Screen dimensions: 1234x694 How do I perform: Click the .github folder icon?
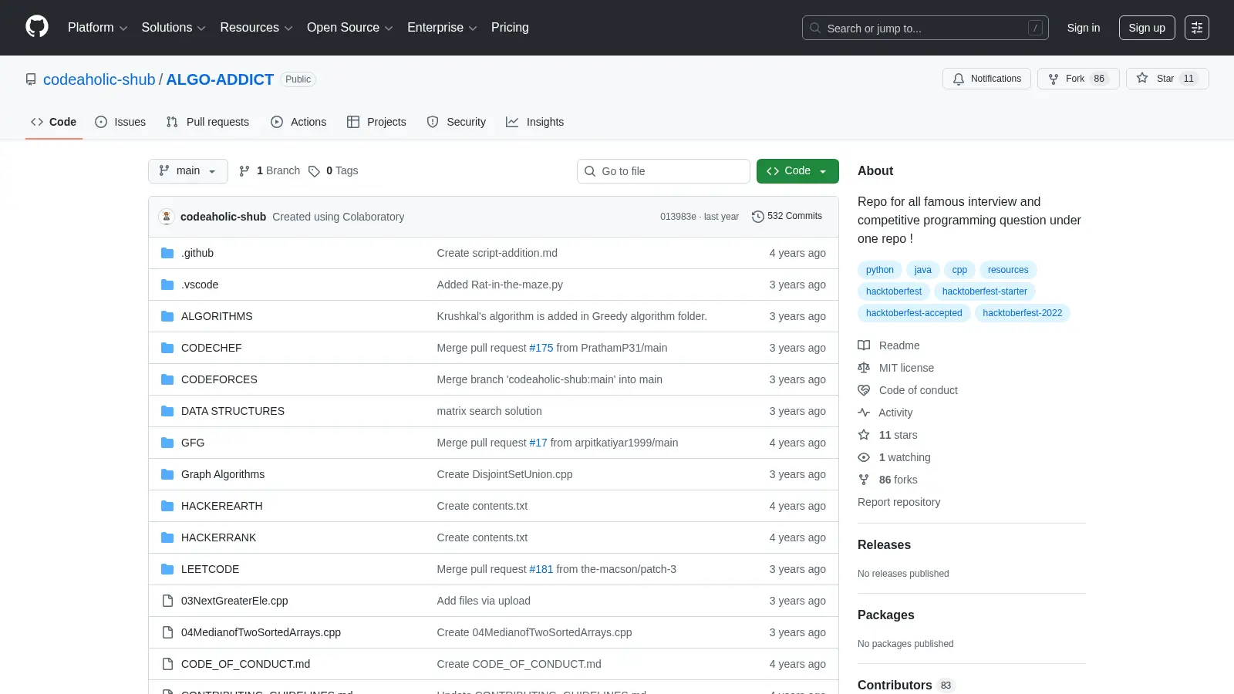167,253
